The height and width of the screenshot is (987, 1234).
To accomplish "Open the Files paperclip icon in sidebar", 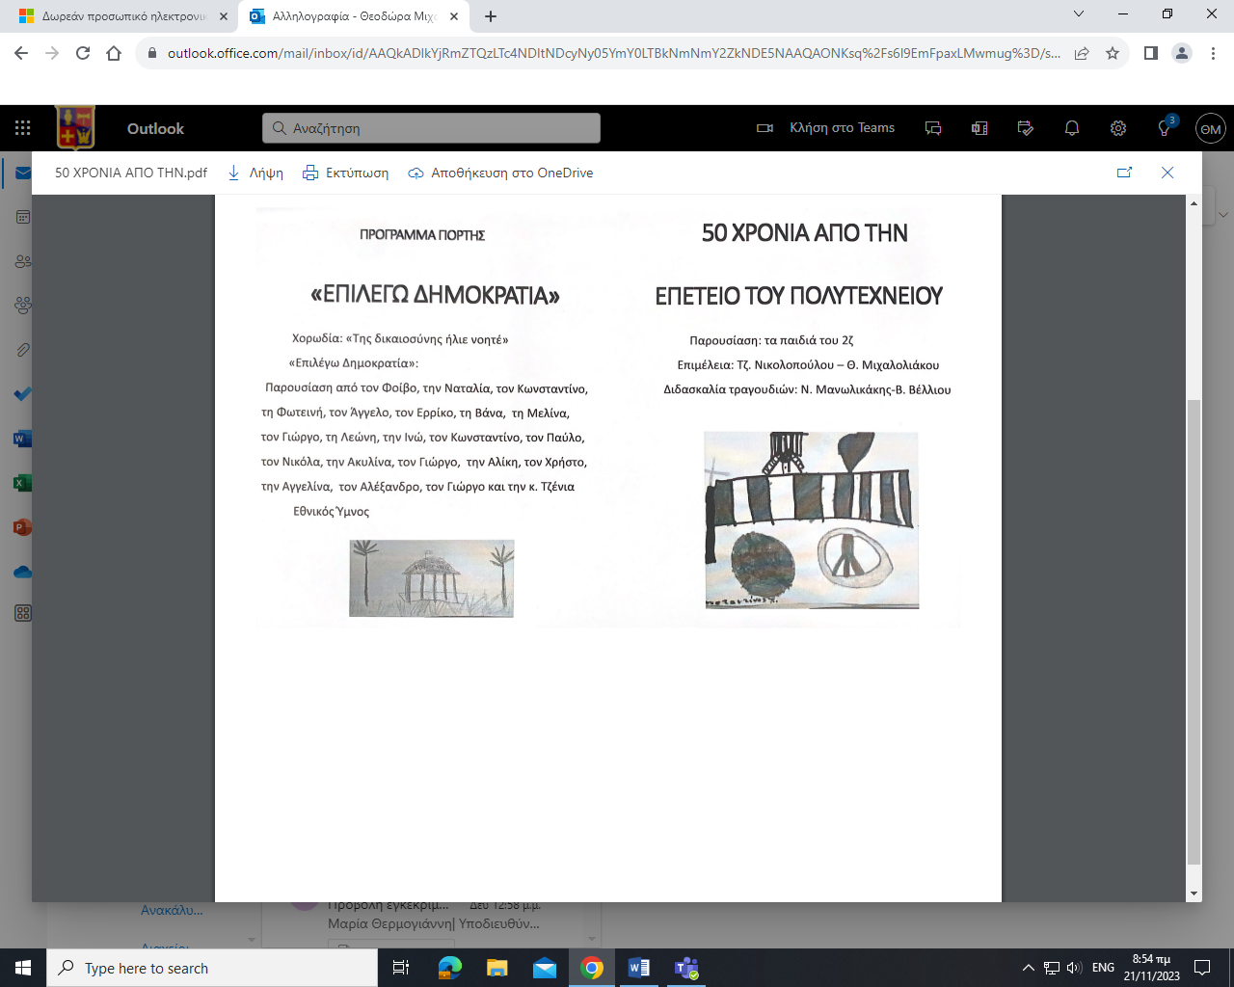I will [x=23, y=350].
